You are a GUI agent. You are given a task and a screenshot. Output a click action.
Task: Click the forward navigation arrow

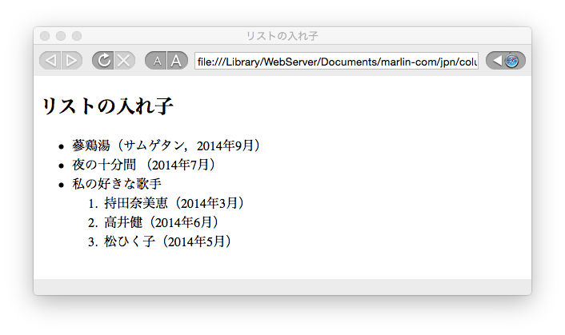pos(71,61)
